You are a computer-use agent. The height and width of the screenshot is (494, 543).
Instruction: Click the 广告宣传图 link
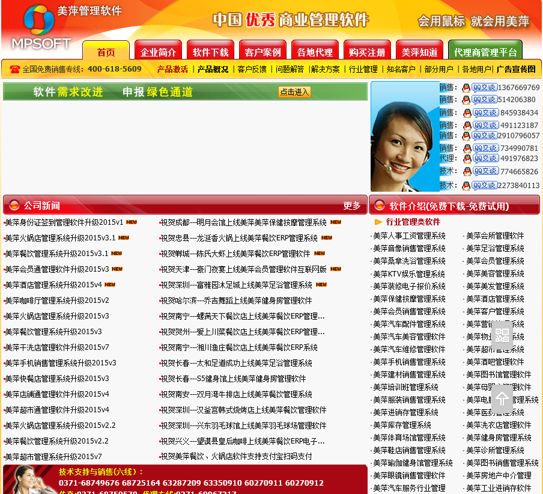516,69
